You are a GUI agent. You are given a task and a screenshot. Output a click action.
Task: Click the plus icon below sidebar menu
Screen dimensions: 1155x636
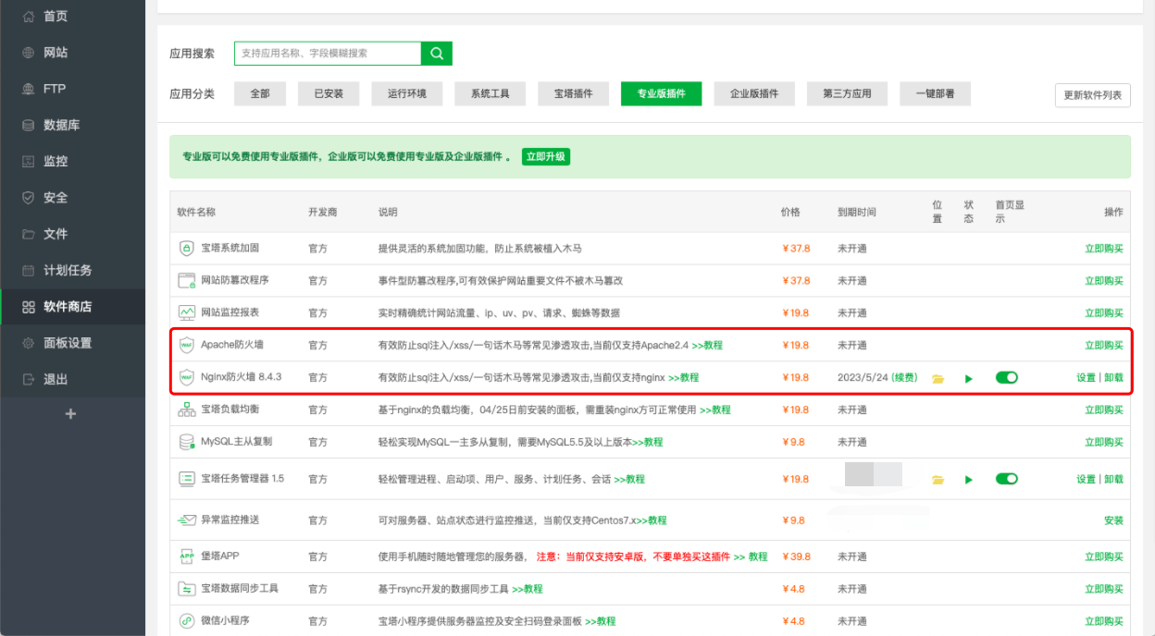pos(70,414)
